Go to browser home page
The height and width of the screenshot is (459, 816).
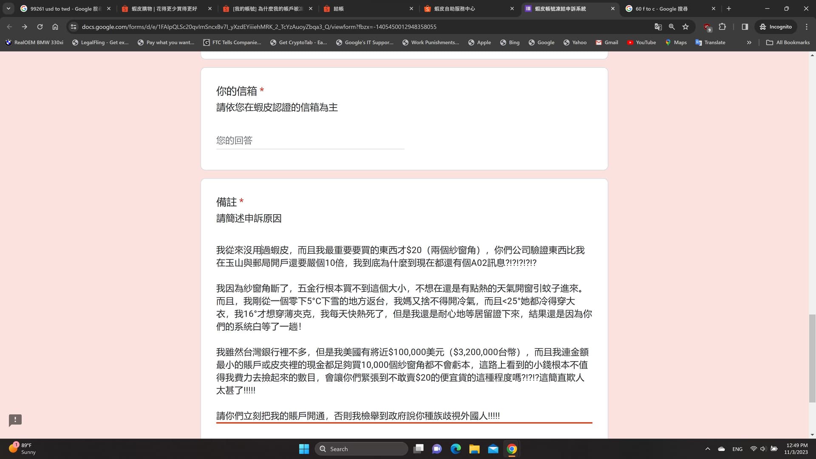(55, 27)
